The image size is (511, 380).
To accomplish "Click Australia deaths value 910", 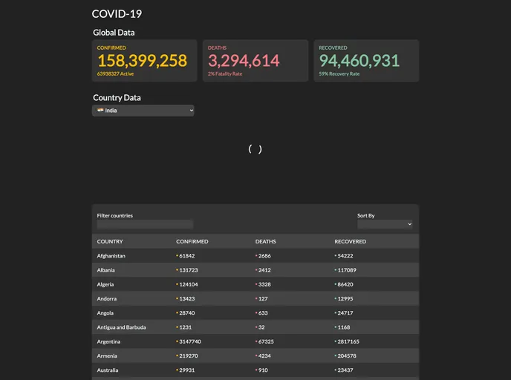I will (263, 370).
